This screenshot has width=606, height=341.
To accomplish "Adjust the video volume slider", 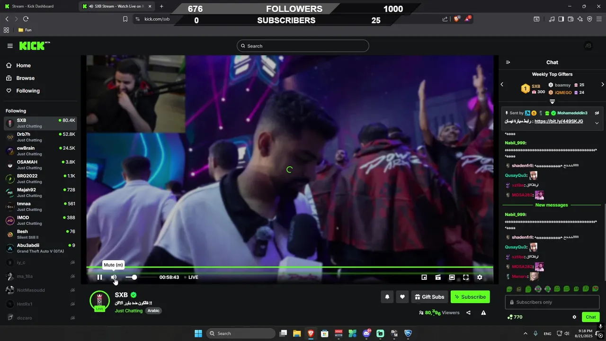I will (x=141, y=277).
